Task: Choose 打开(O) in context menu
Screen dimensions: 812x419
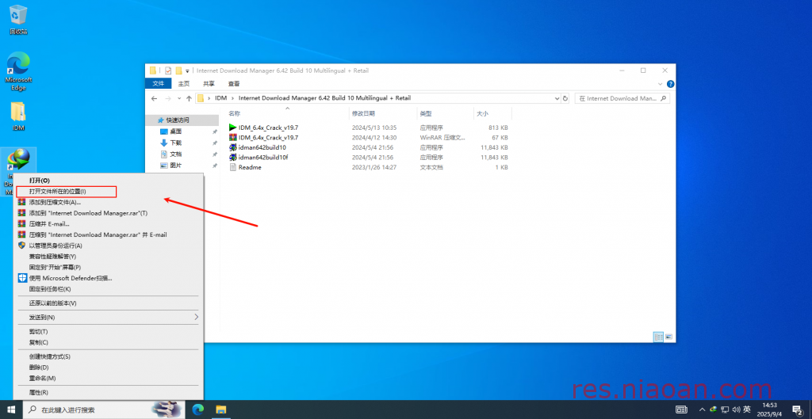Action: (x=108, y=181)
